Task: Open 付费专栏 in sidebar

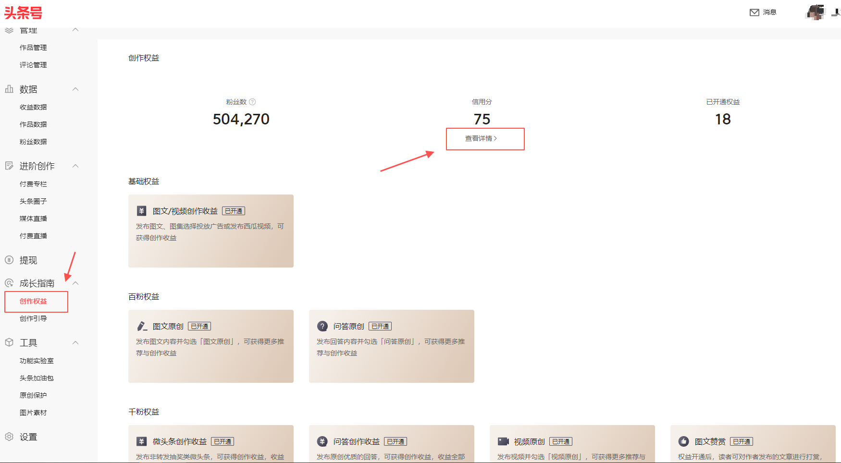Action: click(x=33, y=184)
